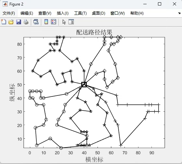Image resolution: width=182 pixels, height=164 pixels.
Task: Click the Link Plot toolbar icon
Action: (x=36, y=22)
